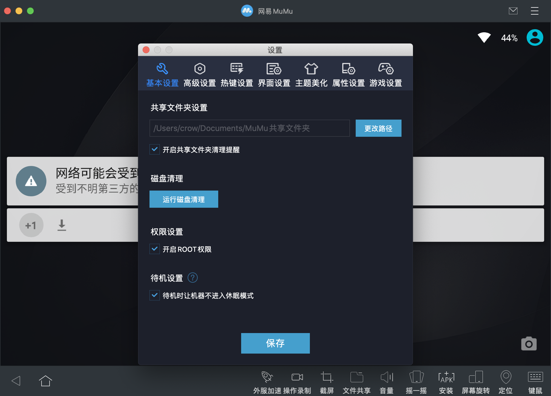
Task: Open the 定位 location tool
Action: pyautogui.click(x=505, y=383)
